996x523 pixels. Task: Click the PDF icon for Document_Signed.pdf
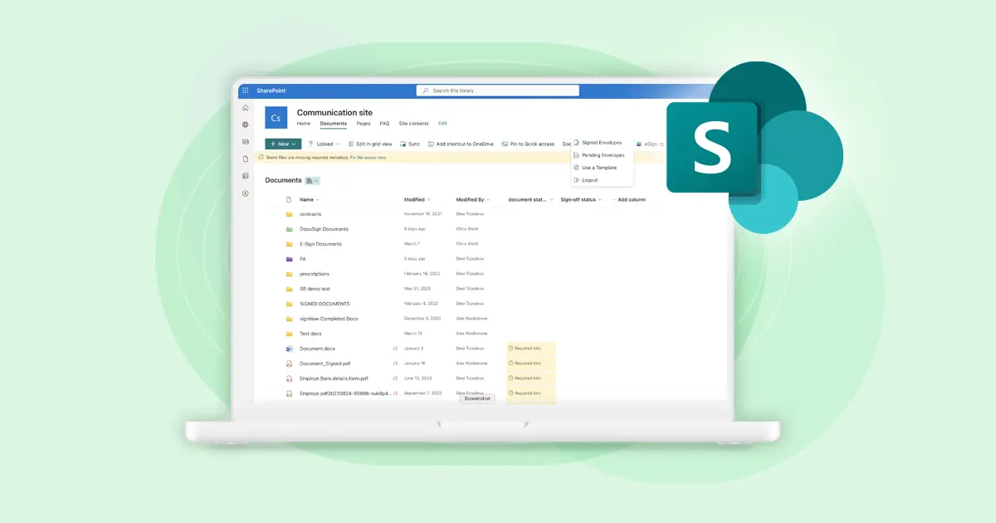tap(289, 364)
